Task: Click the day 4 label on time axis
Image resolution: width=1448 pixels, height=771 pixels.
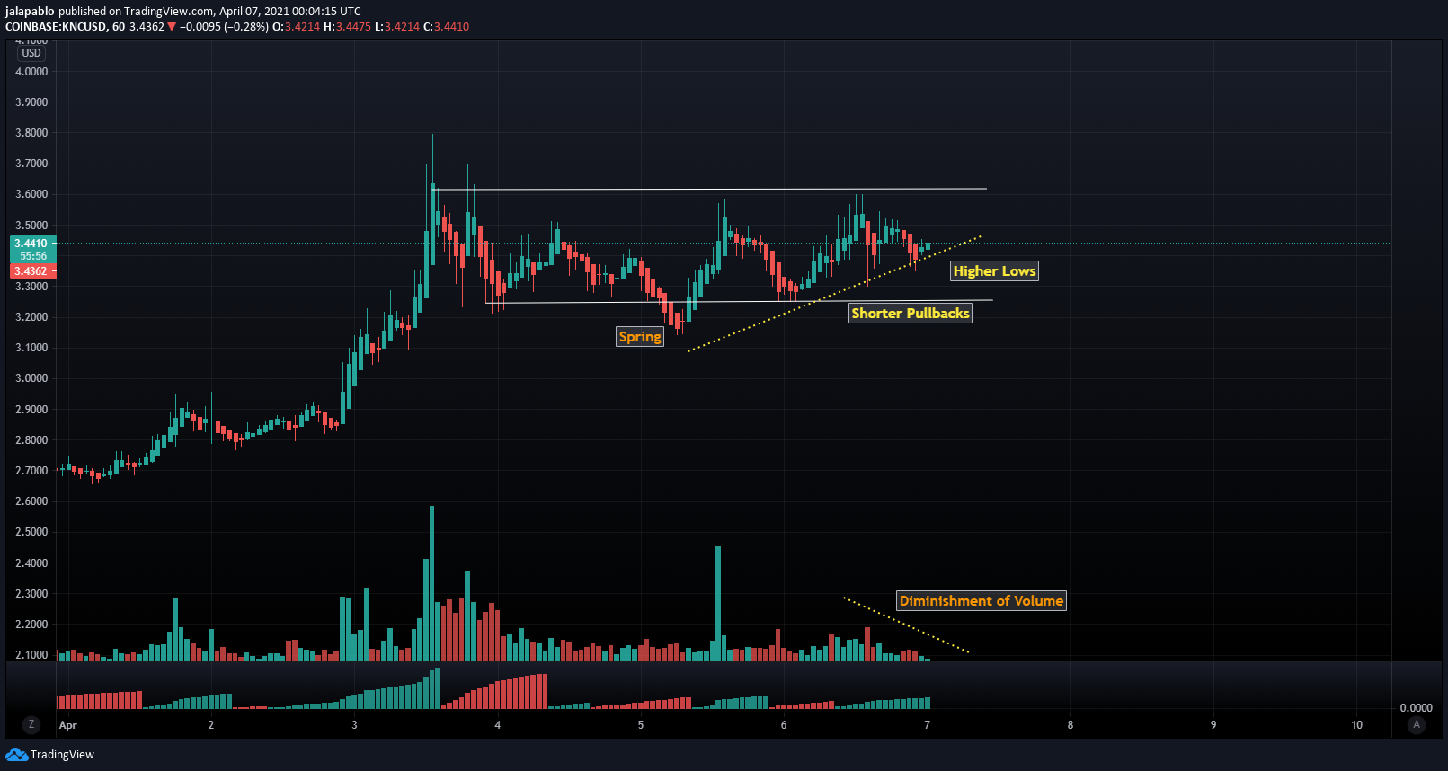Action: (497, 725)
